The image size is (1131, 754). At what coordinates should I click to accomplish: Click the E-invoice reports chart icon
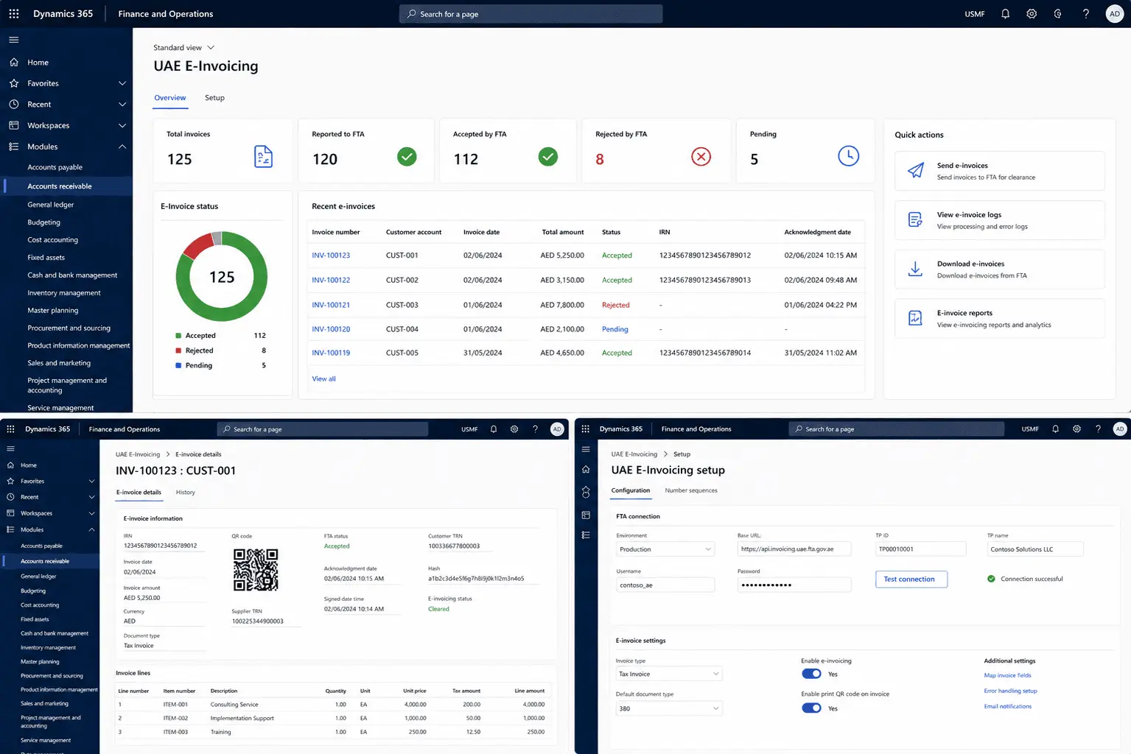[x=915, y=318]
